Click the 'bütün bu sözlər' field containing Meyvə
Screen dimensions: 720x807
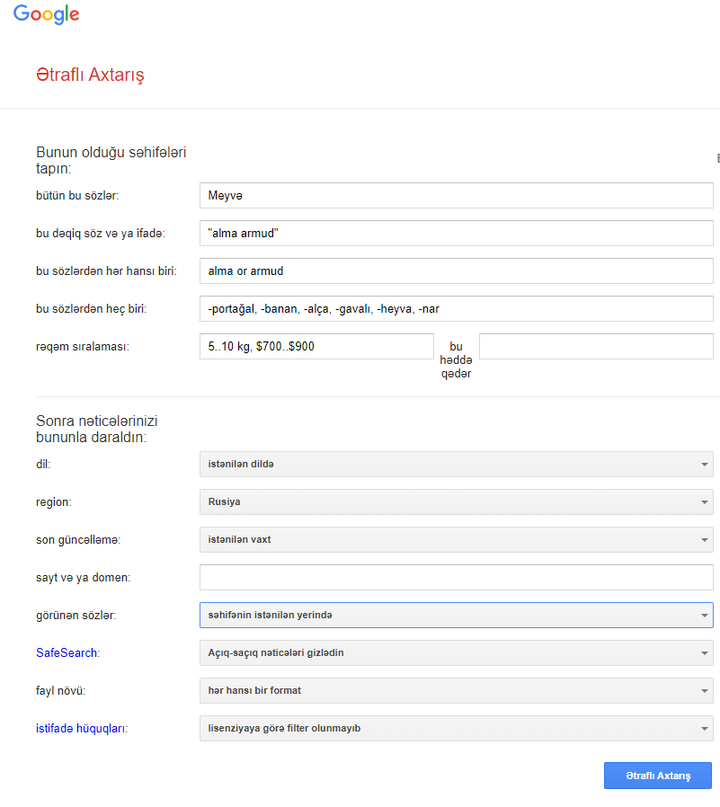pos(456,196)
